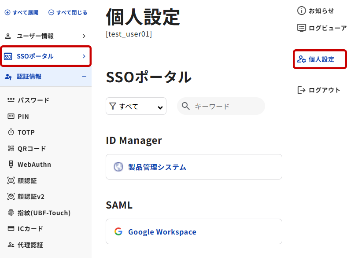Open 個人設定 in the right menu
347x264 pixels.
(320, 59)
